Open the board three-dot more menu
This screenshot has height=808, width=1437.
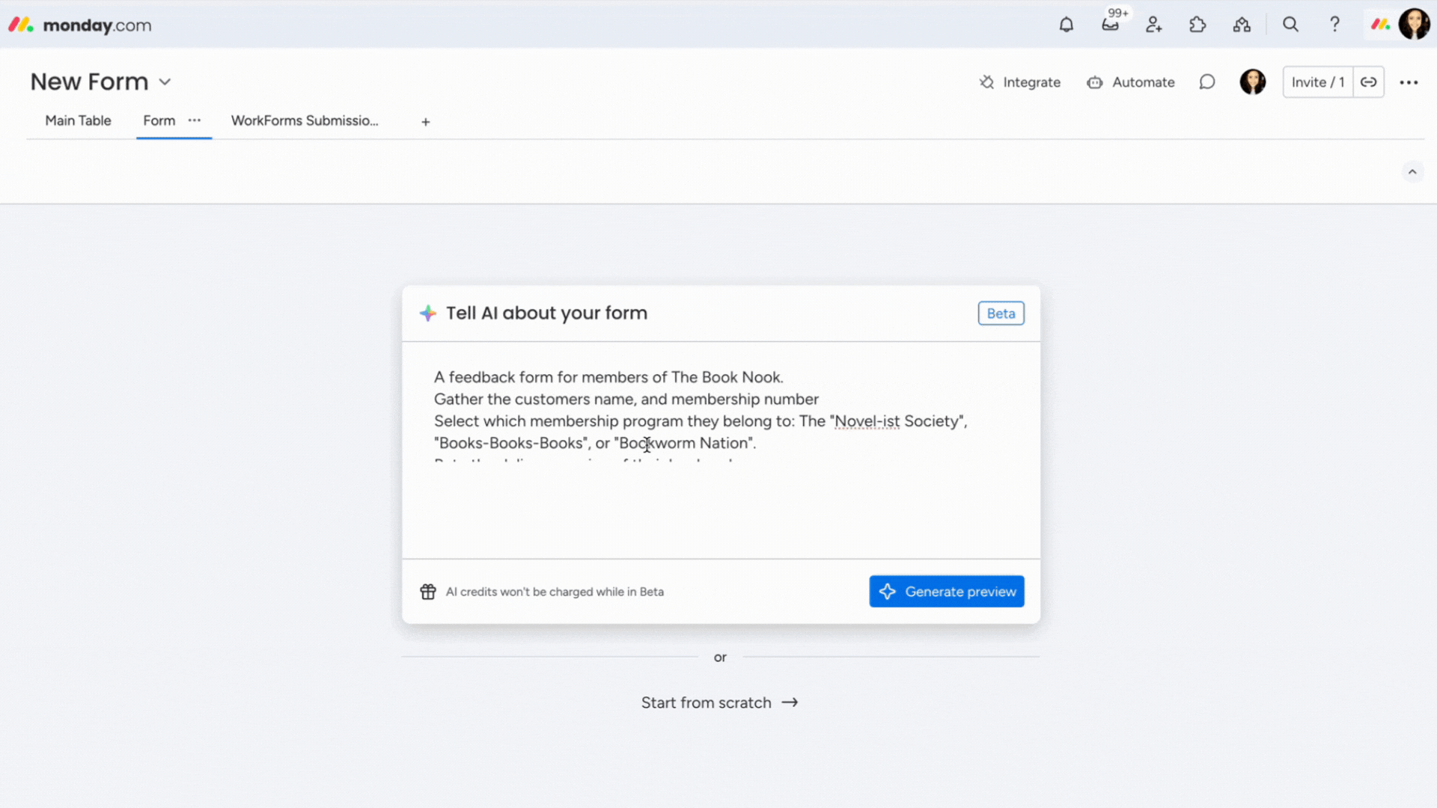(x=1409, y=82)
